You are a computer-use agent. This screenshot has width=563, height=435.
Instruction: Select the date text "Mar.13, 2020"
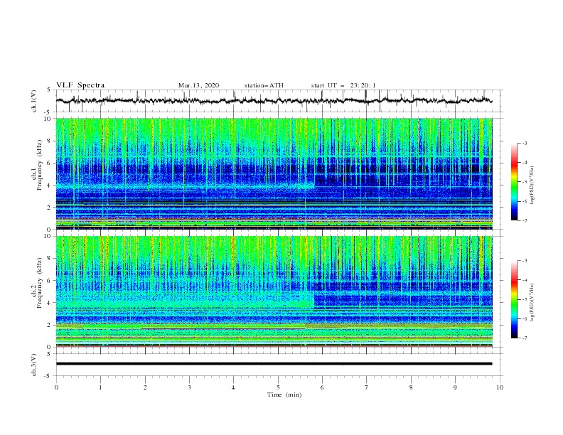click(x=198, y=85)
